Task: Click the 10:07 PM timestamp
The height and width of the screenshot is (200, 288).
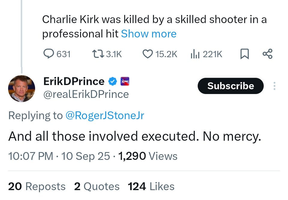Action: click(x=31, y=156)
